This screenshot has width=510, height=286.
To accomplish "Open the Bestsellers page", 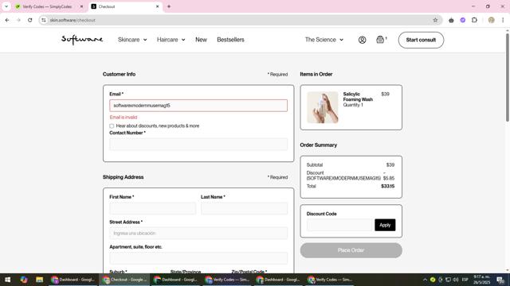I will [230, 40].
